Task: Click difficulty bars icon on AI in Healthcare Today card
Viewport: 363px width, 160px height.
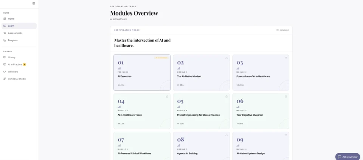Action: 119,107
